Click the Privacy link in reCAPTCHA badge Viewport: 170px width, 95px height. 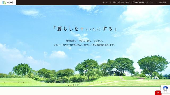(163, 92)
